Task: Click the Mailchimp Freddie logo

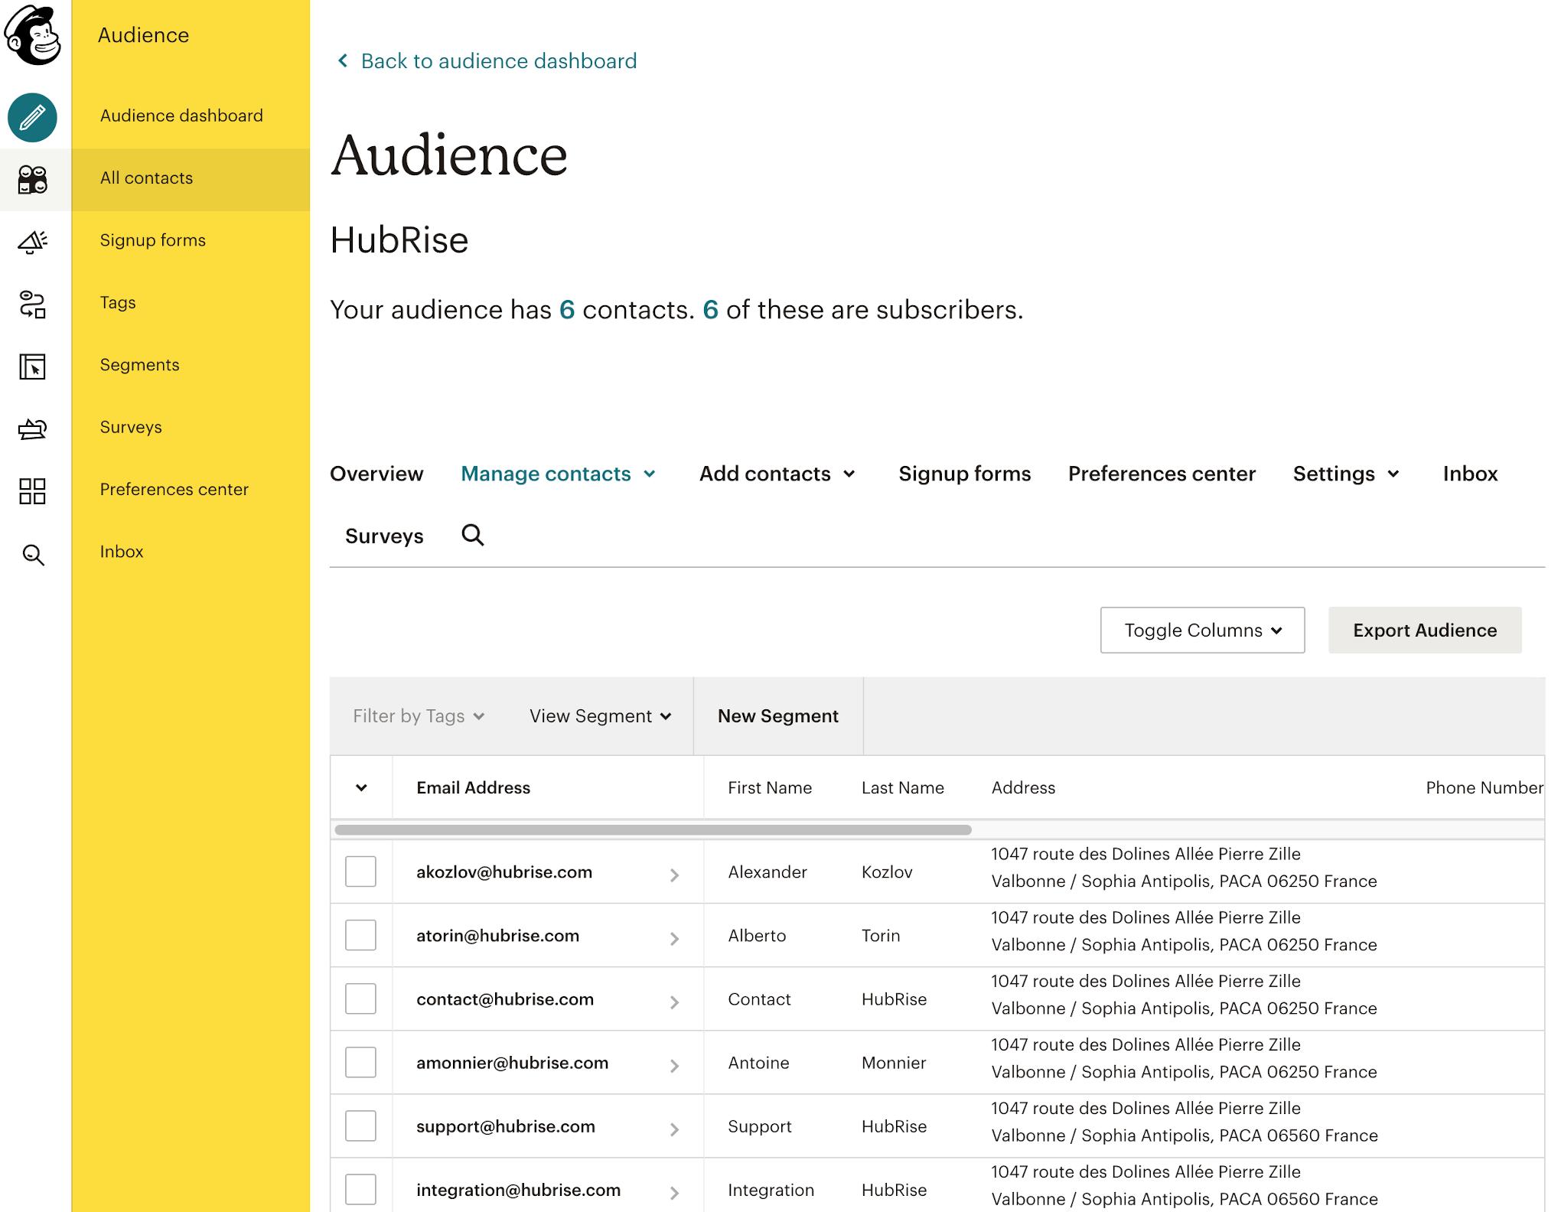Action: point(32,34)
